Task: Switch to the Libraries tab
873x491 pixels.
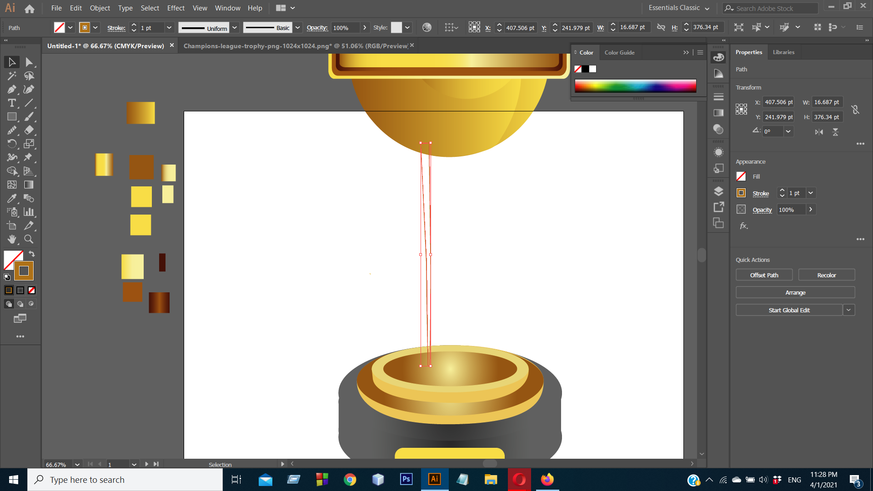Action: click(783, 52)
